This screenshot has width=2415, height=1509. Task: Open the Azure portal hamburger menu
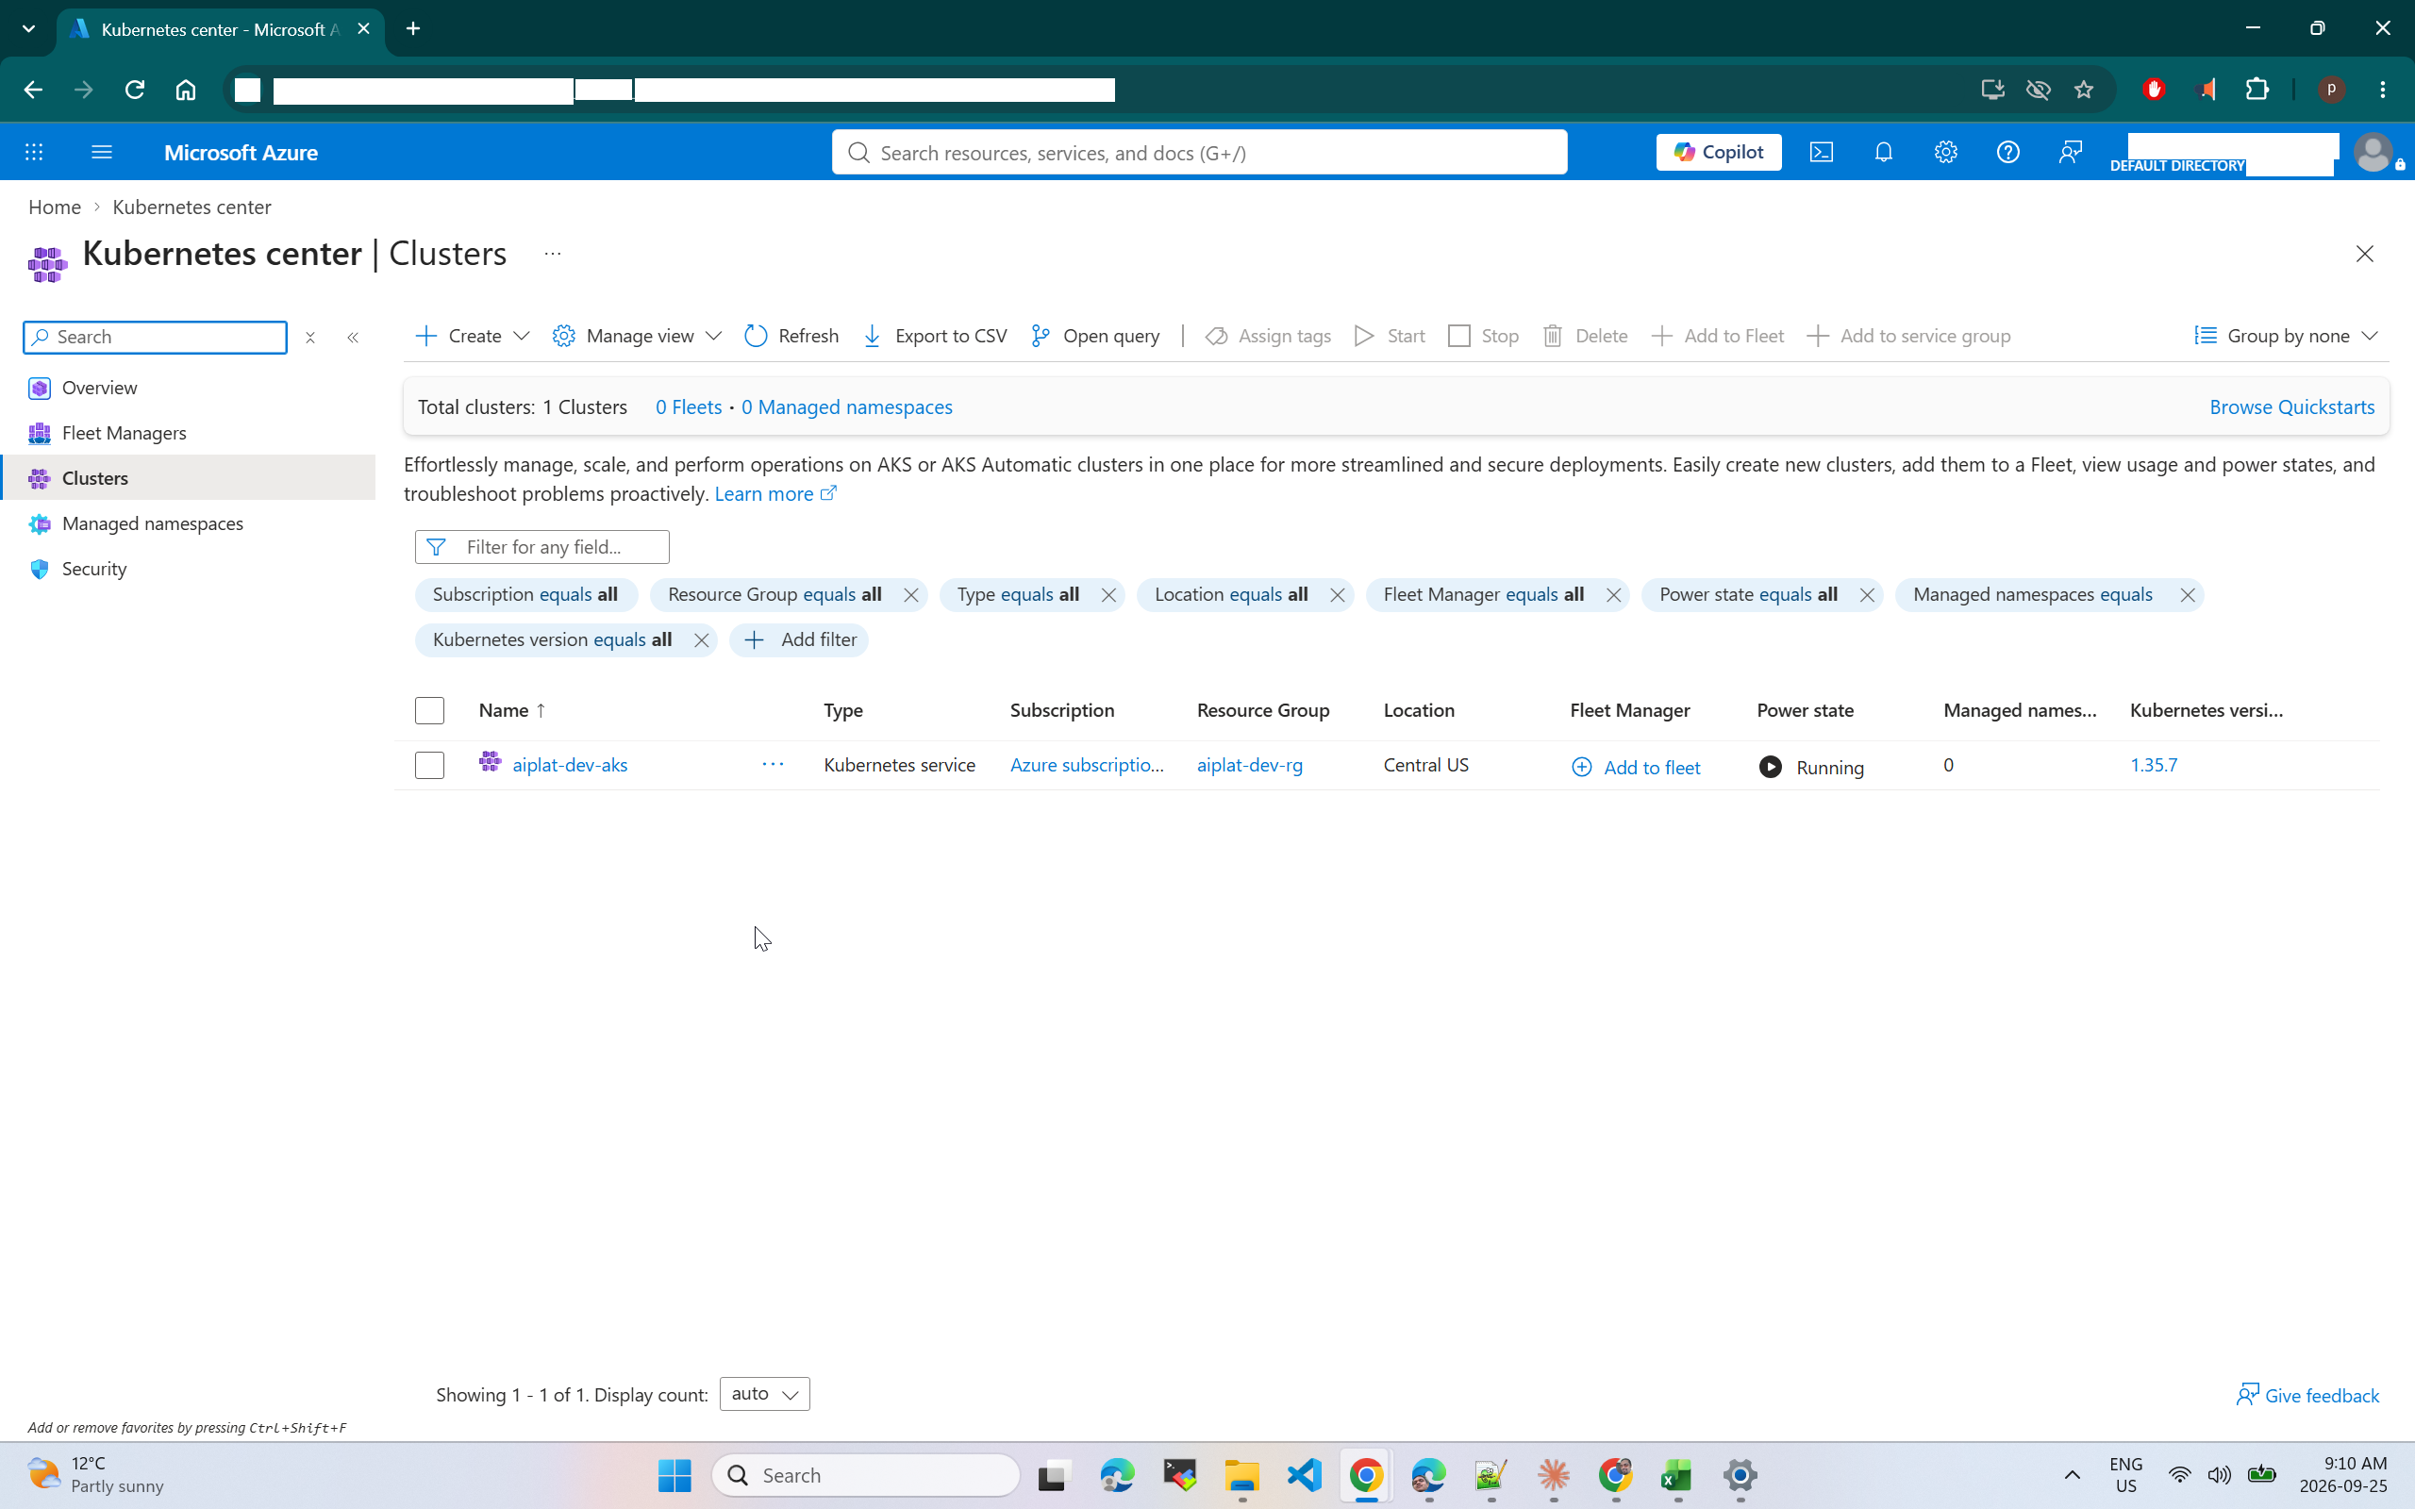[x=101, y=152]
